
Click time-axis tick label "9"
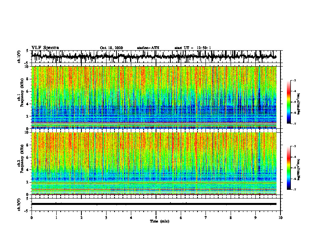point(255,218)
